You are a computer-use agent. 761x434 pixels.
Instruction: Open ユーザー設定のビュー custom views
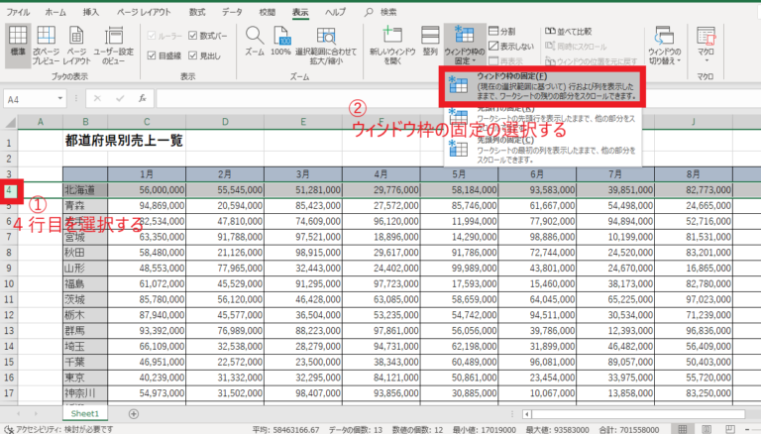pos(114,46)
